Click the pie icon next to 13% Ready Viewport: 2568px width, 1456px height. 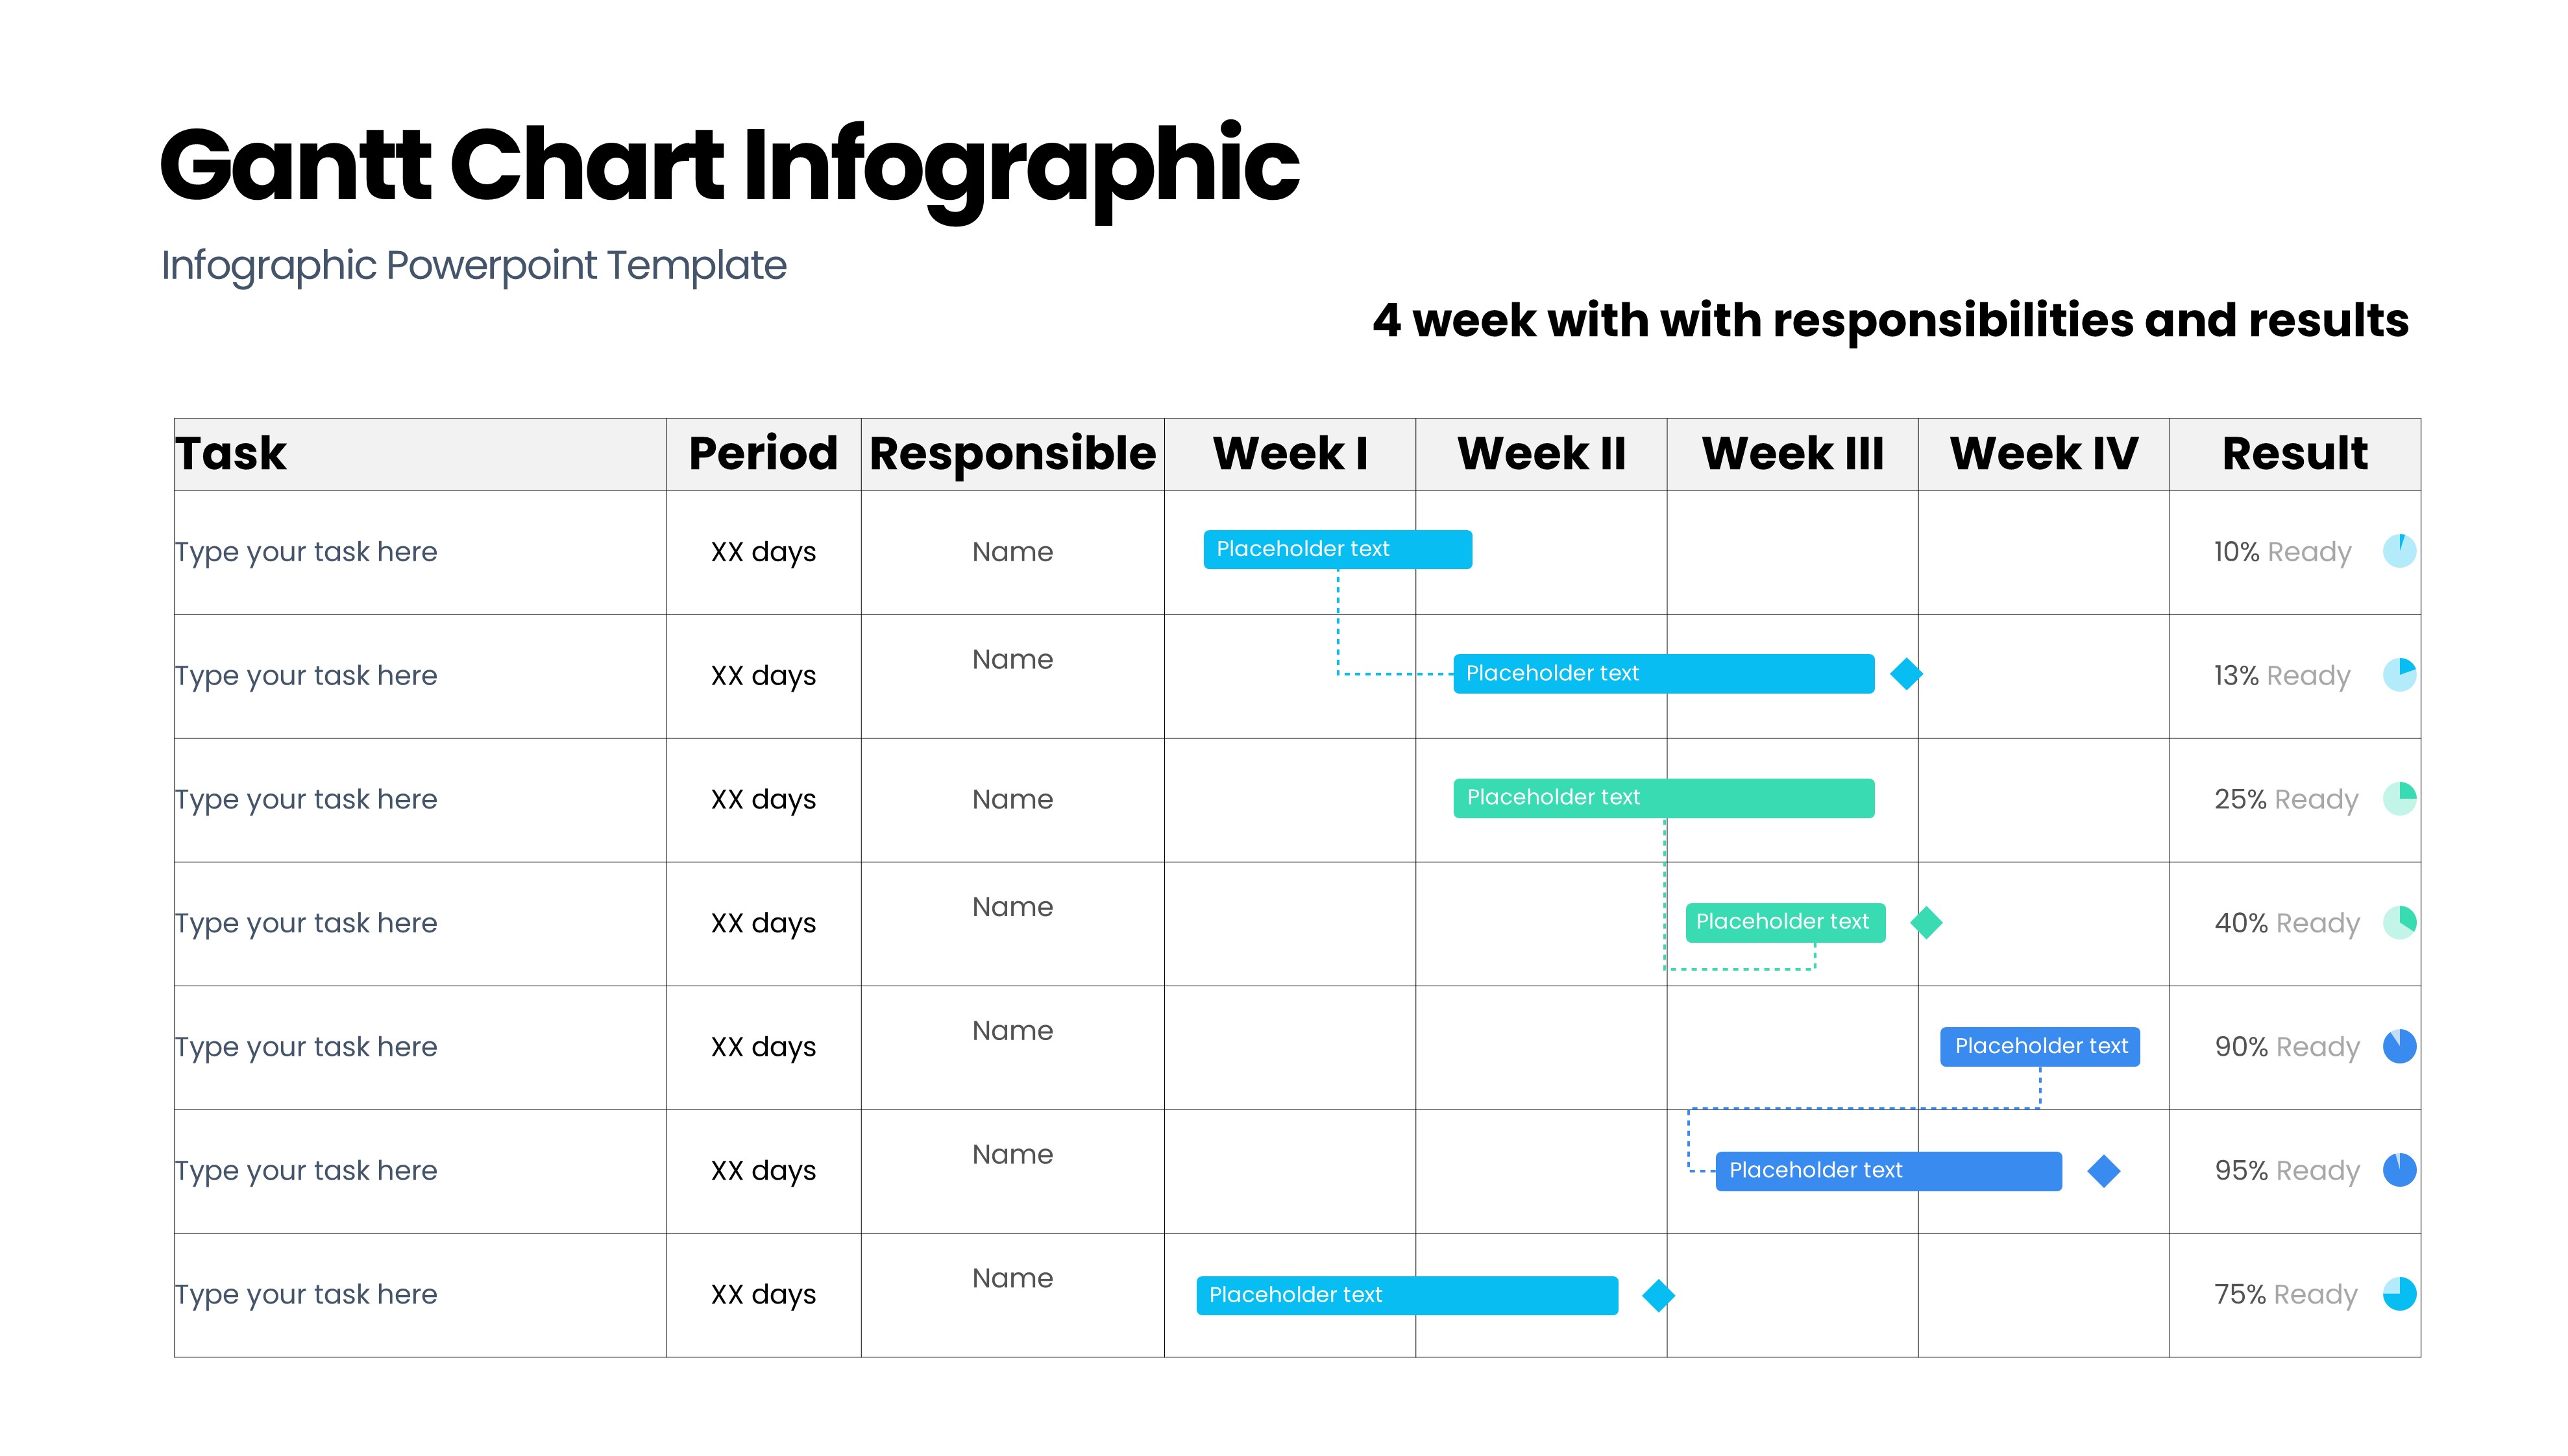(2398, 675)
